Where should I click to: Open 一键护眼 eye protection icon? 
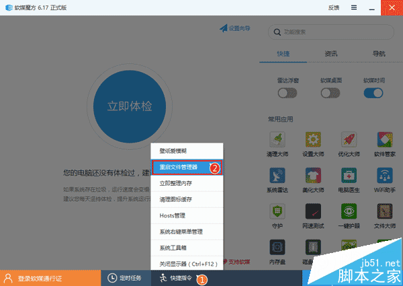pos(349,211)
